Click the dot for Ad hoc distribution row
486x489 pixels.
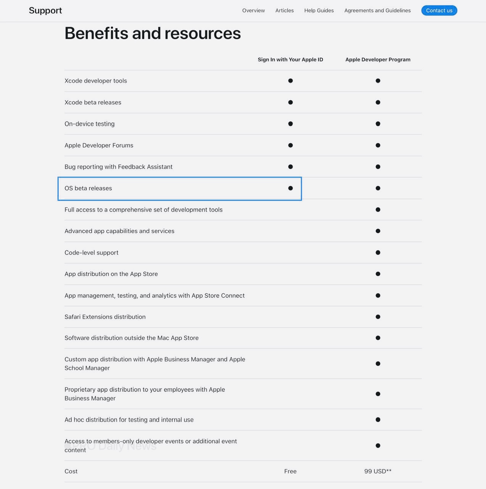(x=378, y=419)
